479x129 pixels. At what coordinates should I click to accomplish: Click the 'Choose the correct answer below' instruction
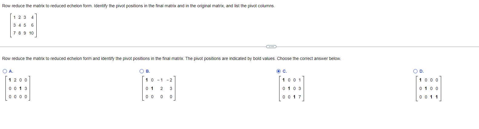[309, 58]
